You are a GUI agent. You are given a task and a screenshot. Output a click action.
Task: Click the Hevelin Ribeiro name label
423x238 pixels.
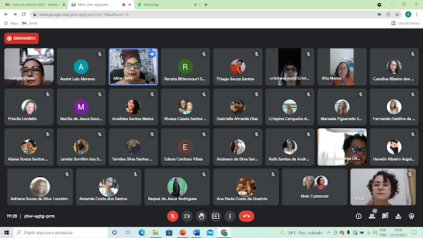(x=394, y=159)
